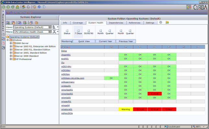Image resolution: width=209 pixels, height=129 pixels.
Task: Select Current Year Quarter view
Action: (110, 32)
